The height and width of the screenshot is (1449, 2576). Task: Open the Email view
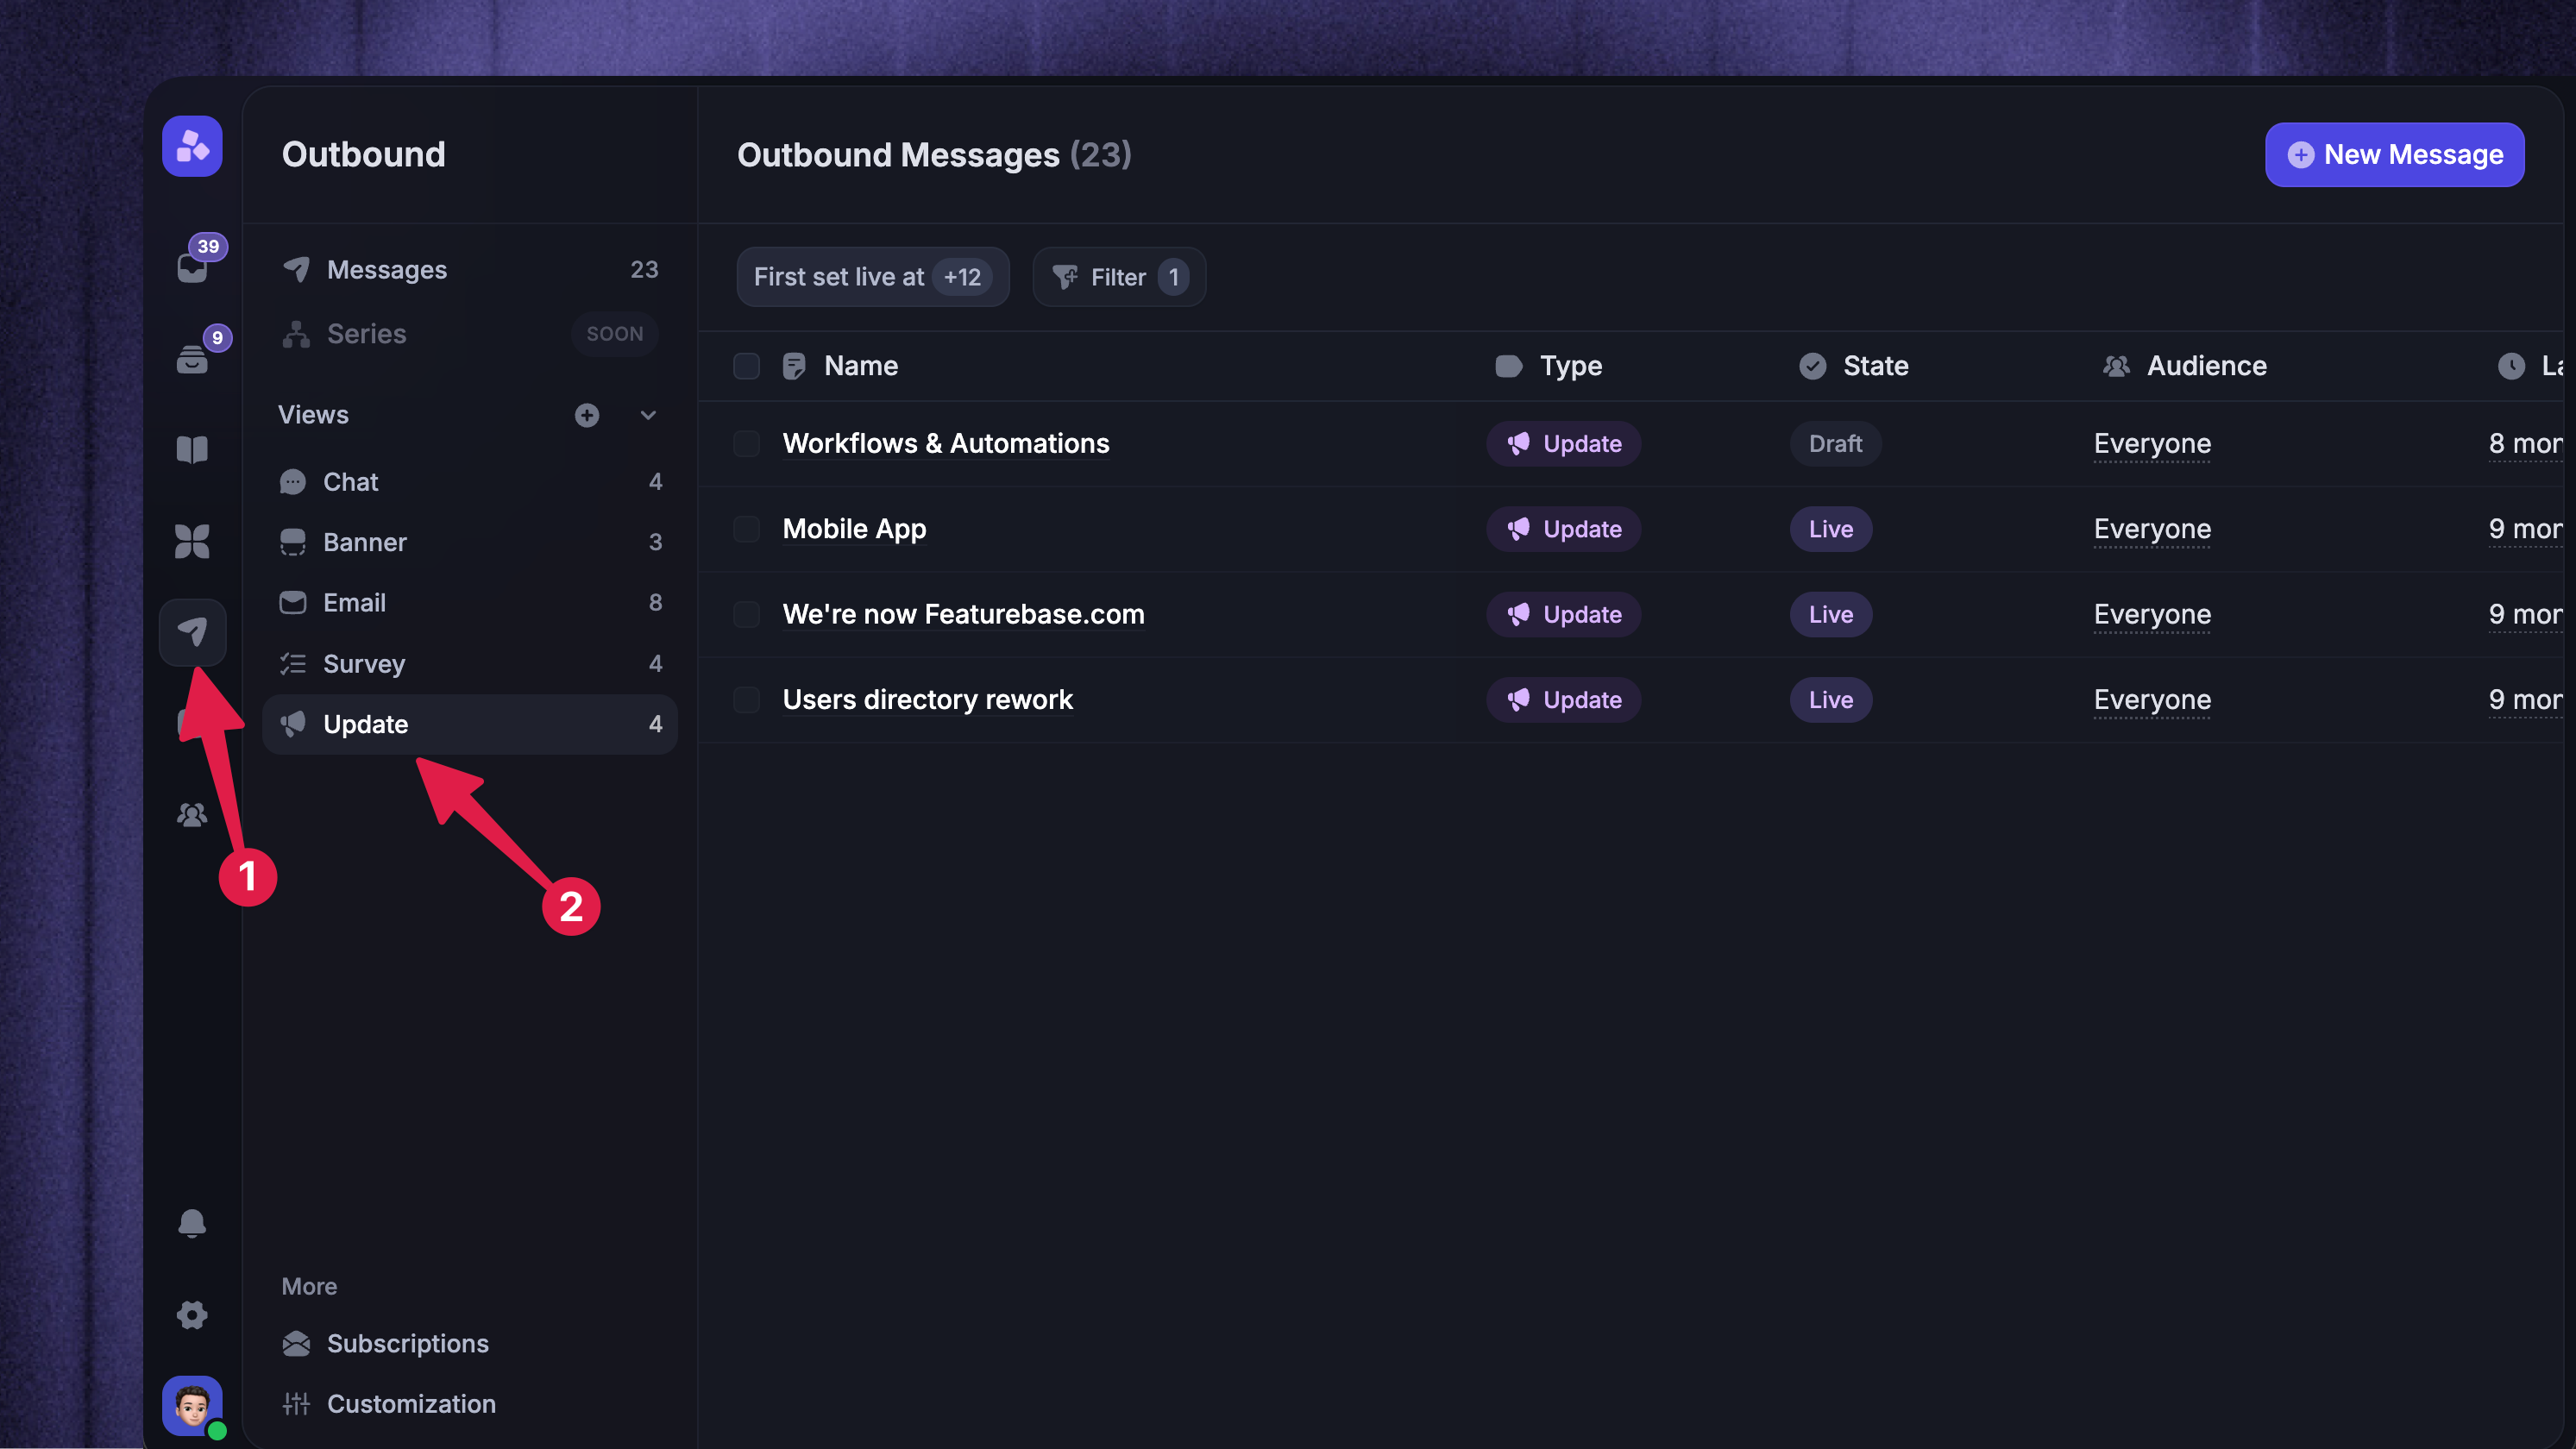click(470, 603)
